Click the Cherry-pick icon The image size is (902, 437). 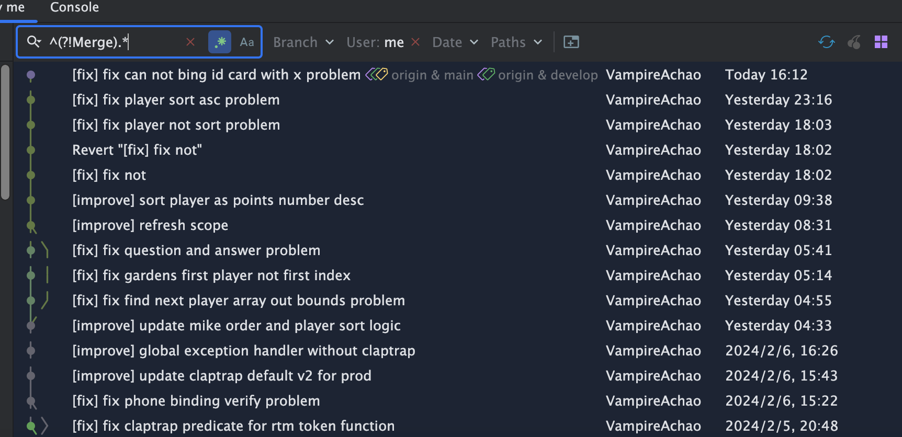point(854,42)
